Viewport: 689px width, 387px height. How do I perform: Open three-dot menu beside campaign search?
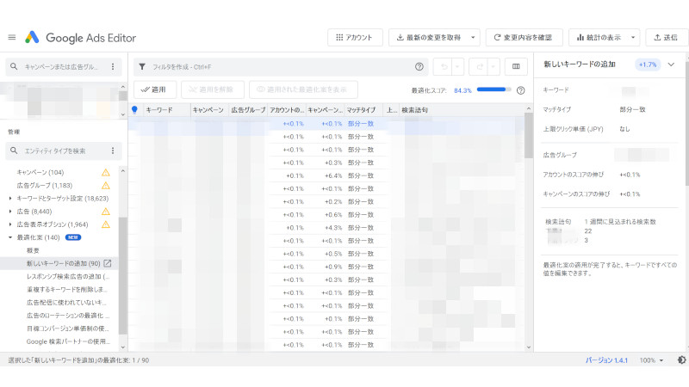click(x=113, y=67)
